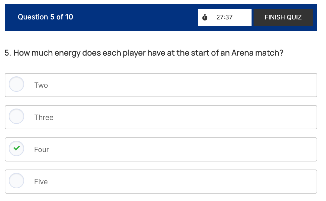Select the radio button for Three
This screenshot has height=201, width=326.
pos(16,117)
